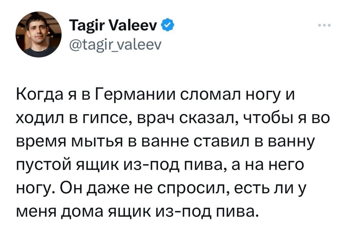Click the display name Tagir Valeev
343x234 pixels.
tap(115, 26)
